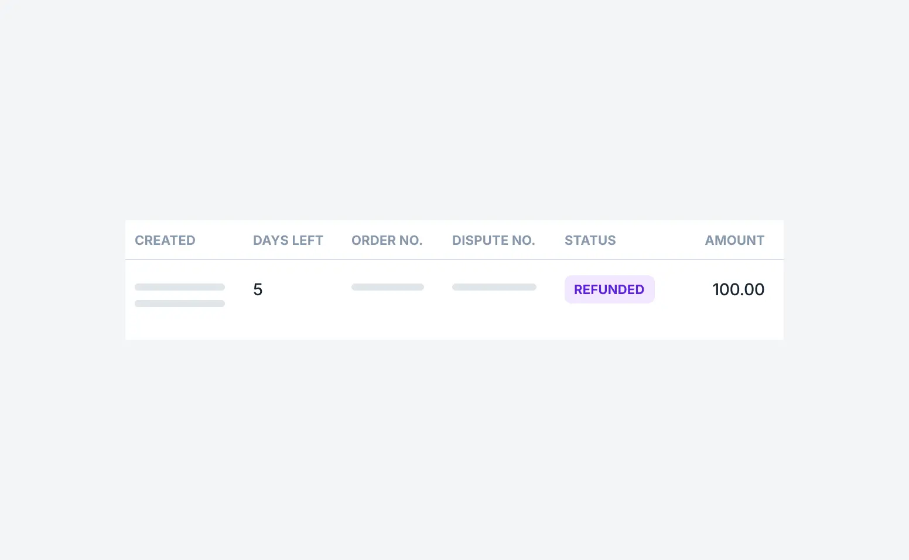Click the REFUNDED status badge
The height and width of the screenshot is (560, 909).
[x=609, y=289]
